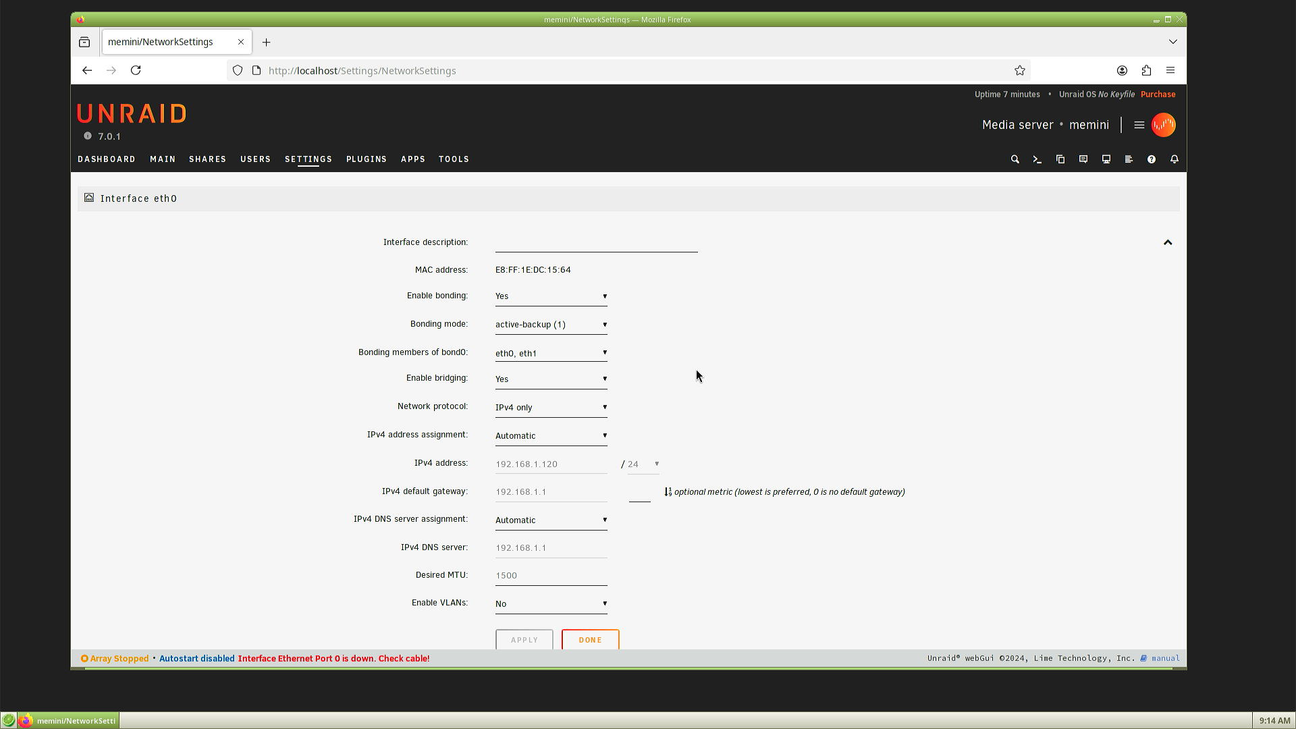1296x729 pixels.
Task: Open the File Manager icon
Action: point(1060,159)
